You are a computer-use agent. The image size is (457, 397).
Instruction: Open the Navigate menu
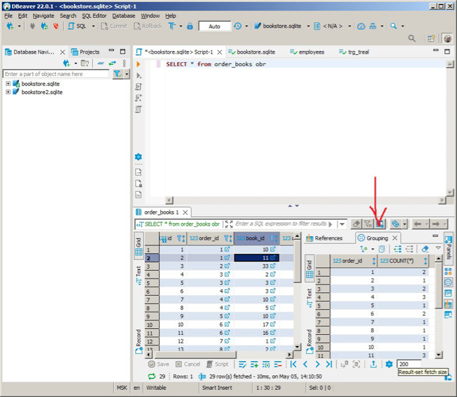point(43,16)
